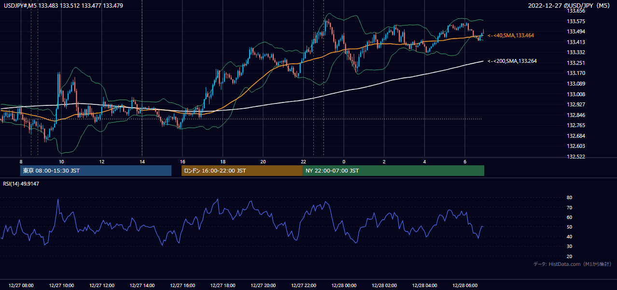Click hour label 14 under the price chart

(142, 161)
